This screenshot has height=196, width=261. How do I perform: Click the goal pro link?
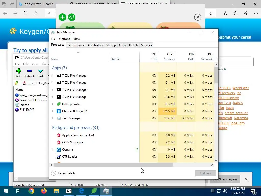coord(238,123)
